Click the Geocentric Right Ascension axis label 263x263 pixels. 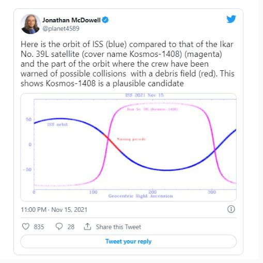pos(141,196)
